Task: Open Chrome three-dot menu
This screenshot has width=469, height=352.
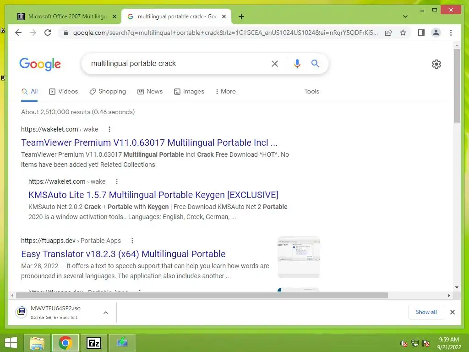Action: tap(451, 33)
